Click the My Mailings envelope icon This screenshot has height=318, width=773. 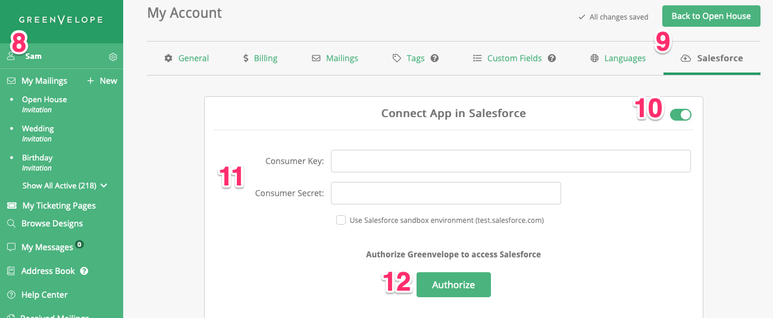click(11, 81)
